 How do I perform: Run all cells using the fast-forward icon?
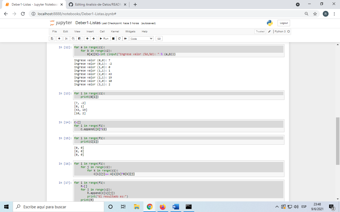125,38
